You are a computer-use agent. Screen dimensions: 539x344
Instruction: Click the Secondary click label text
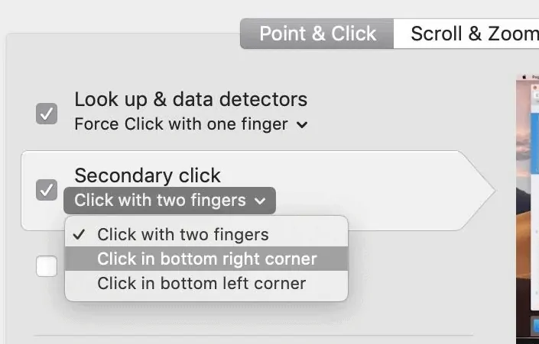click(x=148, y=175)
